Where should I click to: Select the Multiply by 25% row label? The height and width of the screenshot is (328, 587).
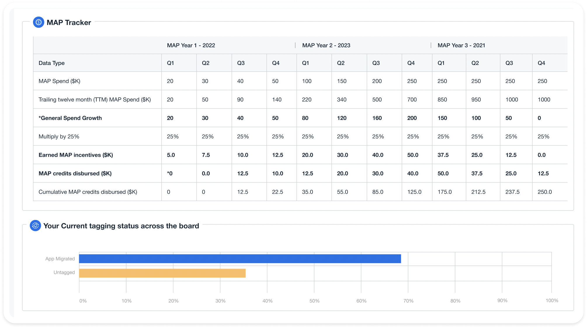tap(59, 137)
